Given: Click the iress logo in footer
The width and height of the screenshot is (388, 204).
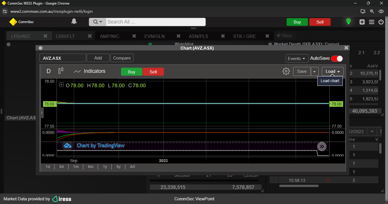Looking at the screenshot, I should click(62, 199).
